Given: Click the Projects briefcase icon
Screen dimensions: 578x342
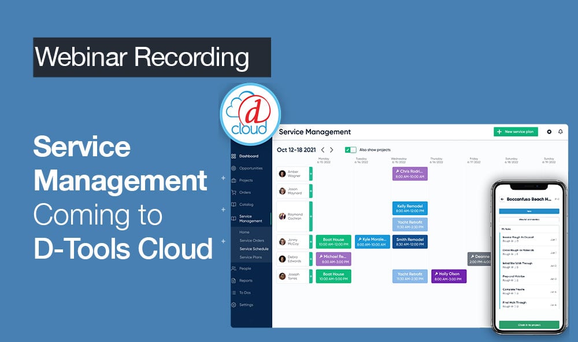Looking at the screenshot, I should 234,181.
